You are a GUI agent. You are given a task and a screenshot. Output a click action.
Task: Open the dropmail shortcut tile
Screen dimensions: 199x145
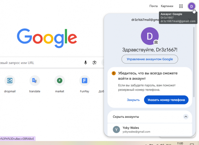click(x=10, y=84)
